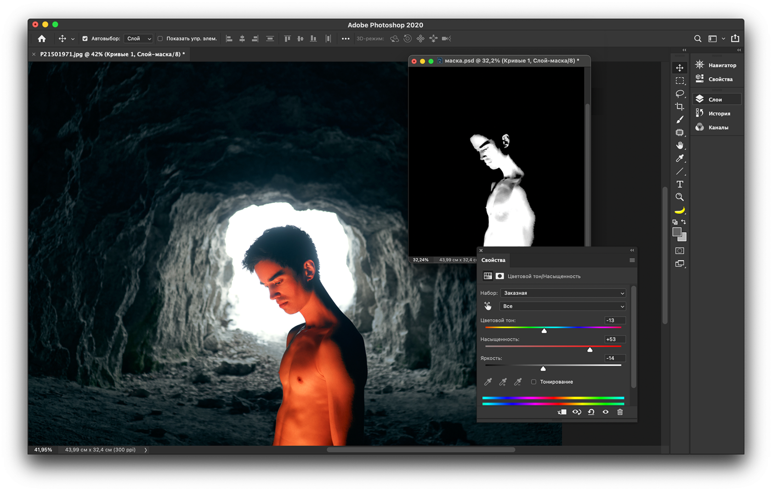772x491 pixels.
Task: Uncheck the Автовыбор checkbox
Action: pyautogui.click(x=85, y=39)
